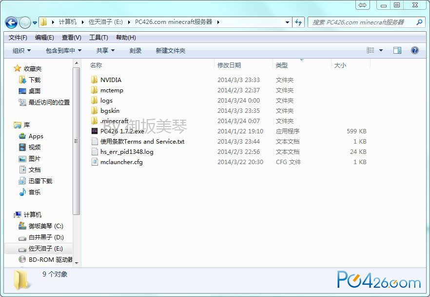Expand the address bar history dropdown arrow
The height and width of the screenshot is (297, 430).
point(287,22)
